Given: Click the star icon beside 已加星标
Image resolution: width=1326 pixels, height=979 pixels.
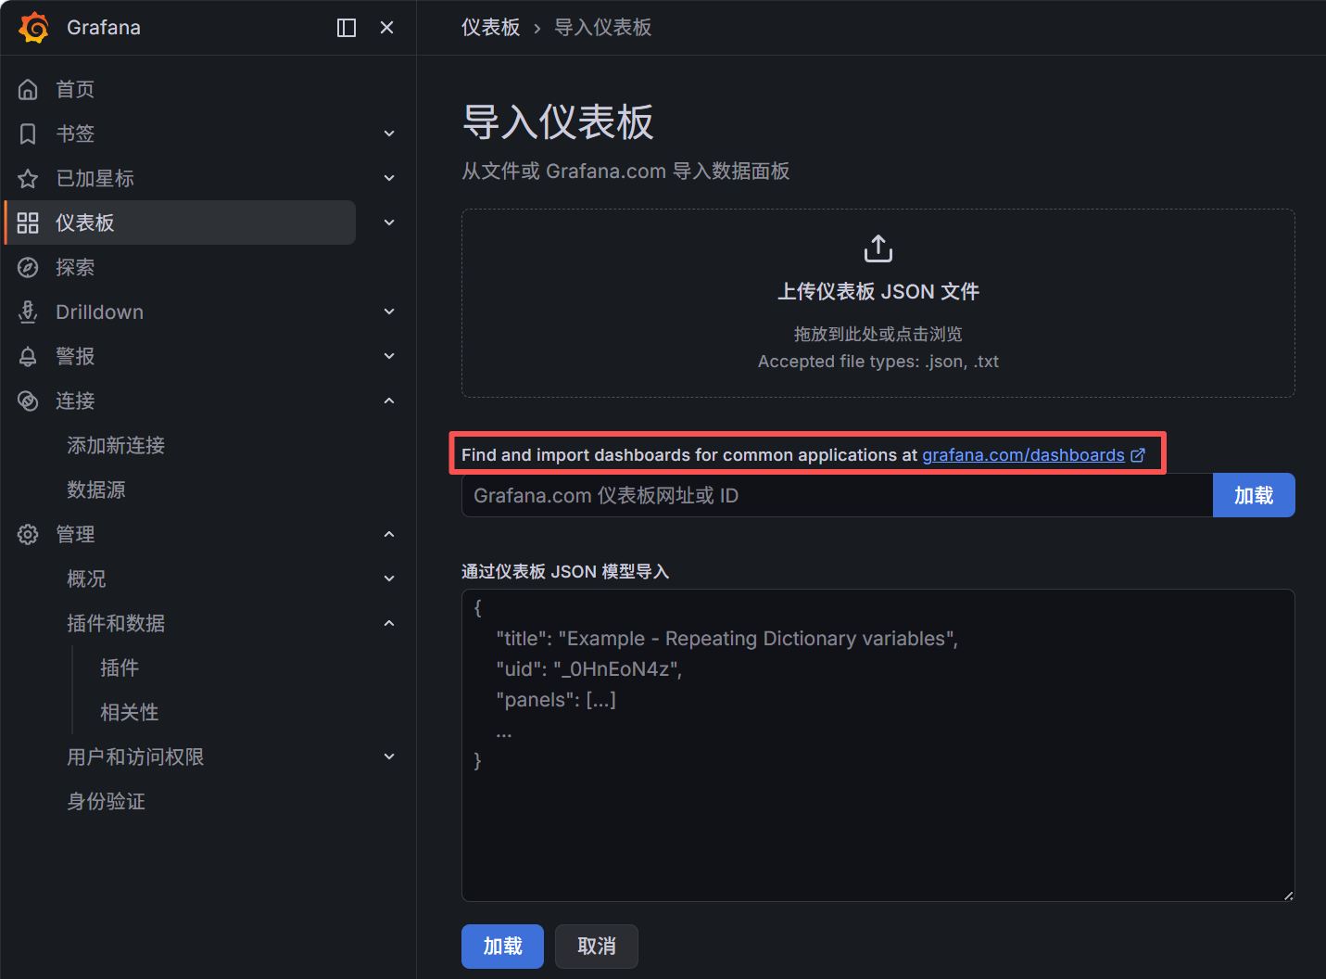Looking at the screenshot, I should click(28, 178).
